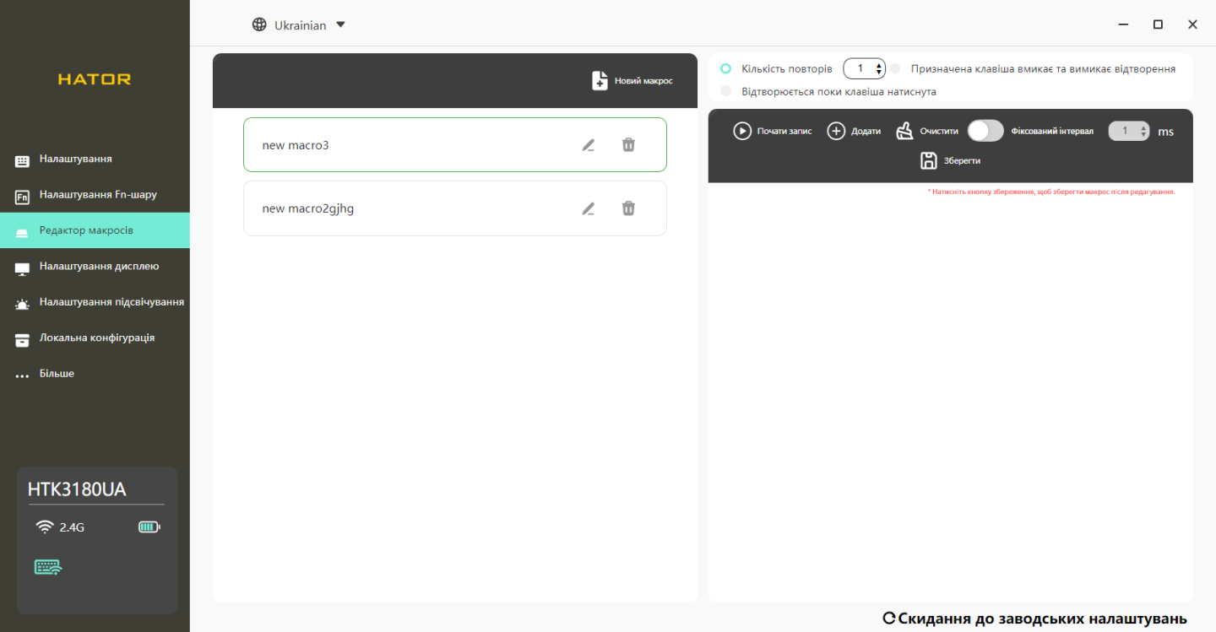Select the Кількість повторів radio option
Image resolution: width=1216 pixels, height=632 pixels.
point(725,68)
